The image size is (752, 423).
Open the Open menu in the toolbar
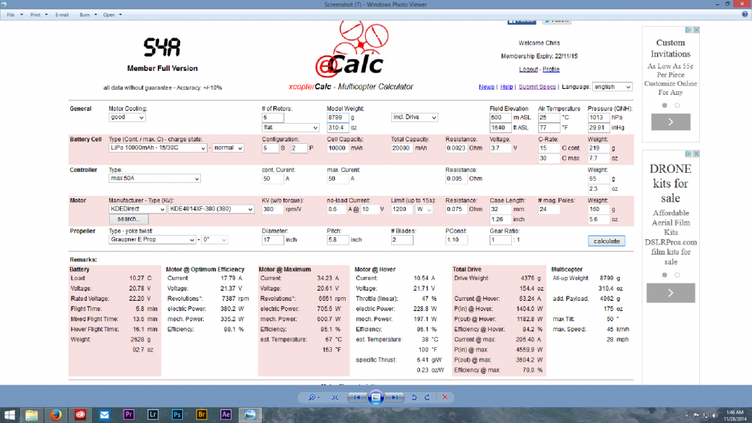(112, 15)
